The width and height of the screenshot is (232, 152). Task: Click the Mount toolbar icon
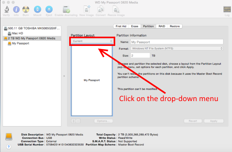(38, 9)
